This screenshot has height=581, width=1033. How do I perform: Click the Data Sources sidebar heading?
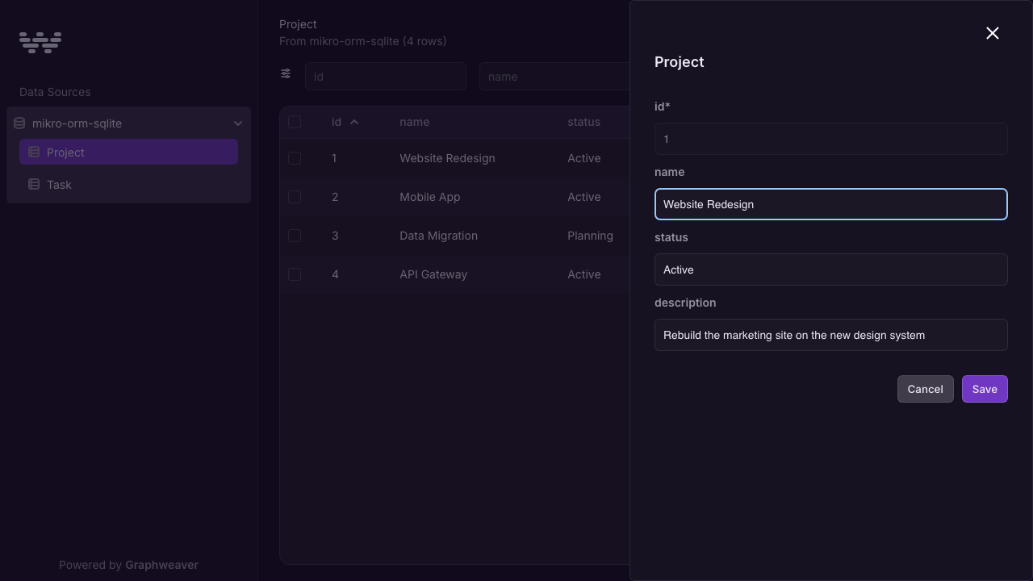click(x=55, y=92)
